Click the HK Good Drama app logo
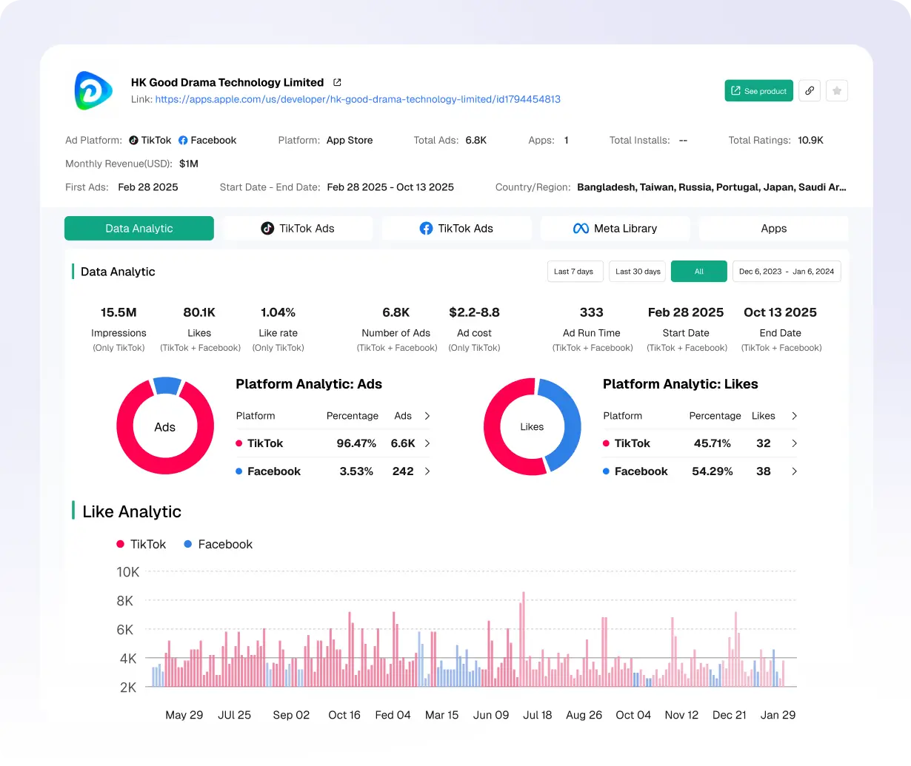The width and height of the screenshot is (911, 766). click(x=93, y=91)
